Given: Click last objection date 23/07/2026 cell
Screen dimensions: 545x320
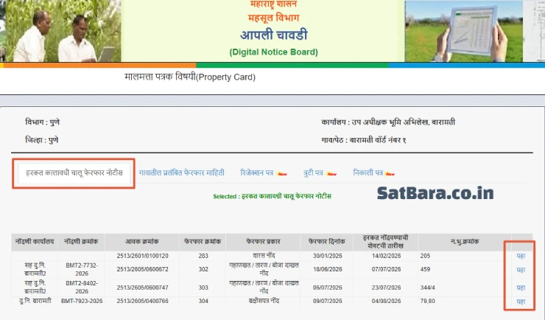Looking at the screenshot, I should click(386, 288).
